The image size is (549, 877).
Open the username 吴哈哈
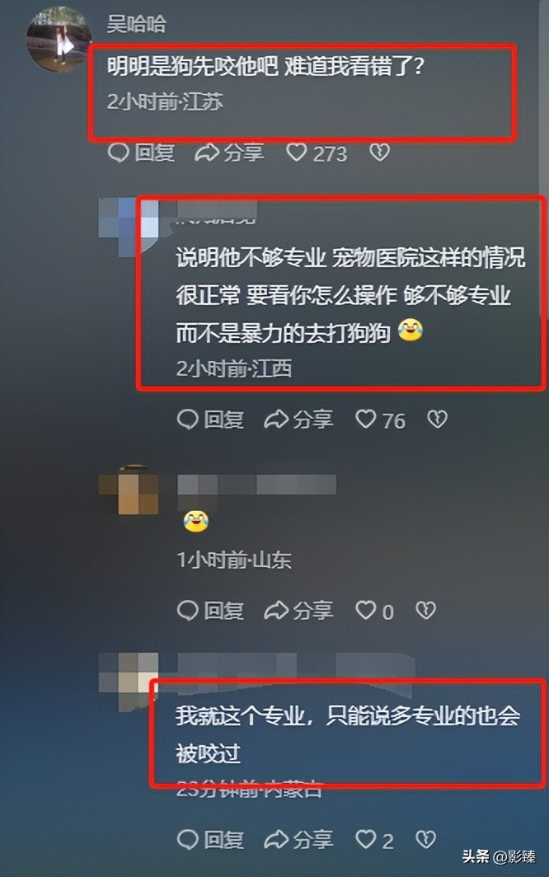(x=136, y=23)
